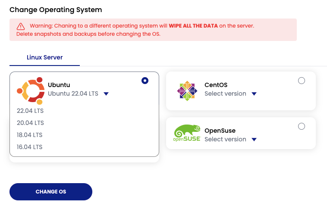
Task: Choose the 20.04 LTS version
Action: click(x=30, y=123)
